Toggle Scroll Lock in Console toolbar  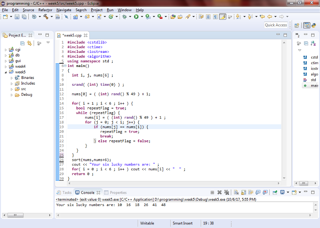point(244,192)
